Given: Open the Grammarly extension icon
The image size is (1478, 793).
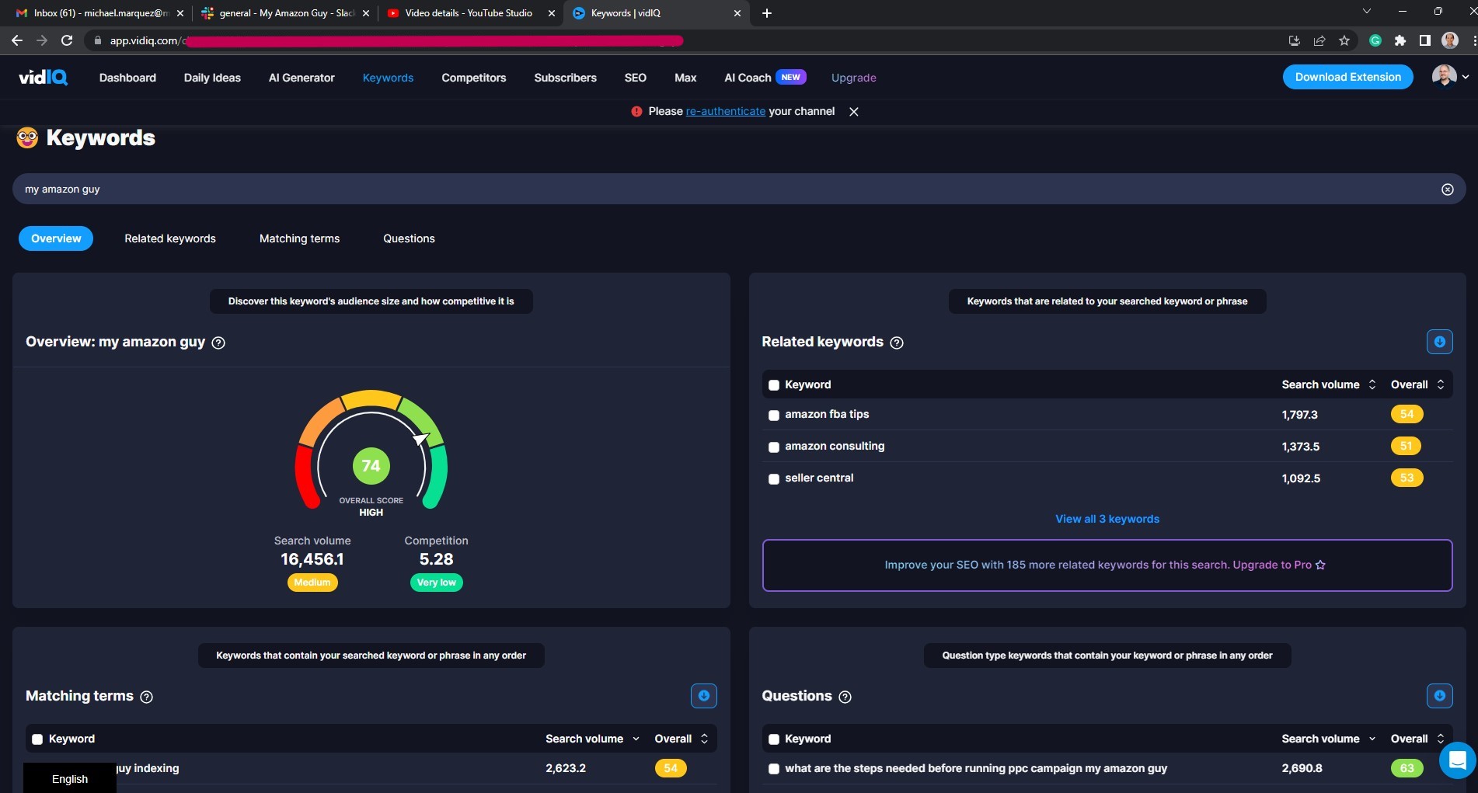Looking at the screenshot, I should 1375,40.
